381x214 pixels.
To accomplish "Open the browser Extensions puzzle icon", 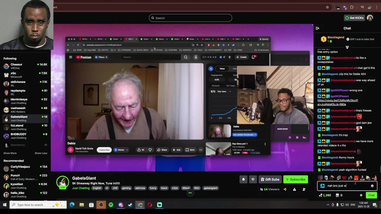I will pos(352,7).
